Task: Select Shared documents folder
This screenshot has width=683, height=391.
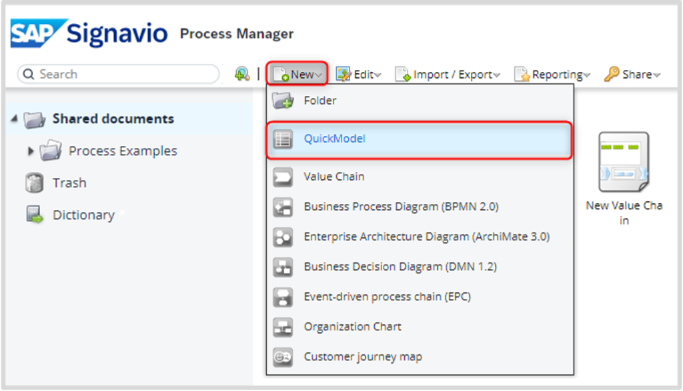Action: coord(113,119)
